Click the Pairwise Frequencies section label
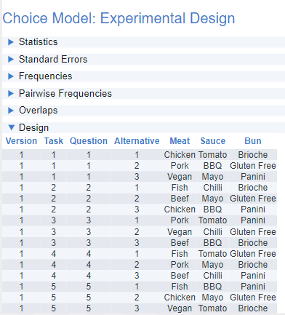The image size is (285, 315). 65,93
